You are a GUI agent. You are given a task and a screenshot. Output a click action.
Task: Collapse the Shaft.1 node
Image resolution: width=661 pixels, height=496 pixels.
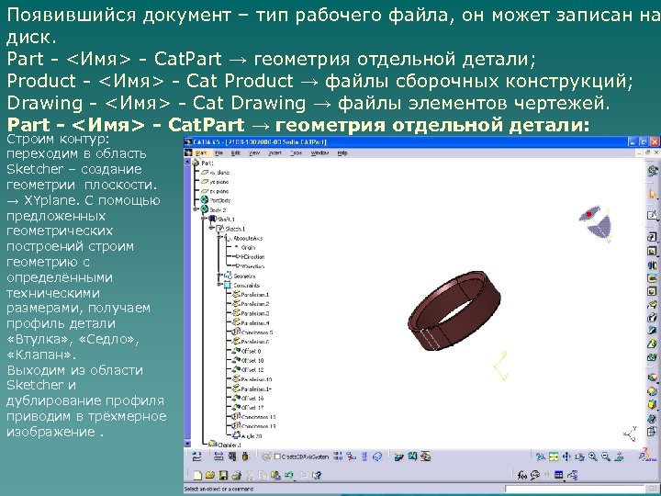(x=205, y=219)
